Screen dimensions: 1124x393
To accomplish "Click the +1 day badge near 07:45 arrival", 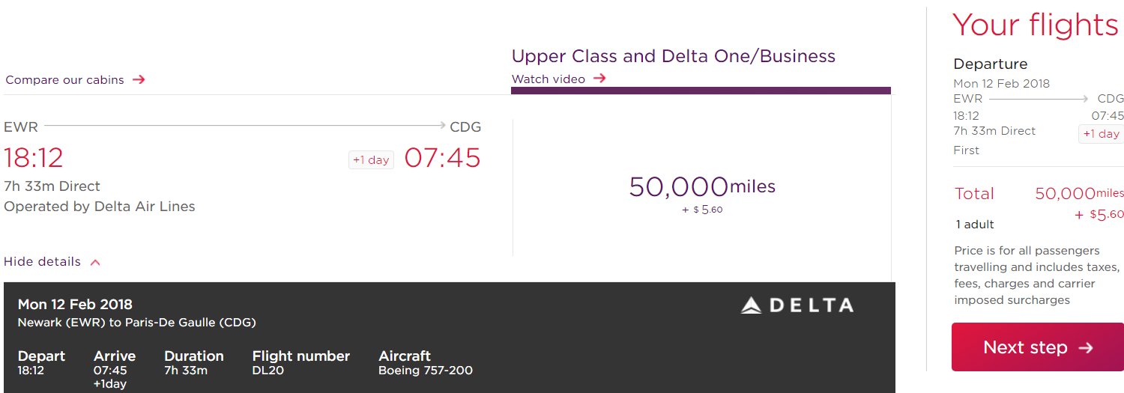I will click(371, 159).
